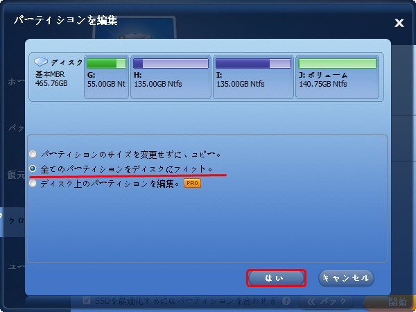Screen dimensions: 416x312
Task: Open the 復元 sidebar item behind dialog
Action: (x=16, y=175)
